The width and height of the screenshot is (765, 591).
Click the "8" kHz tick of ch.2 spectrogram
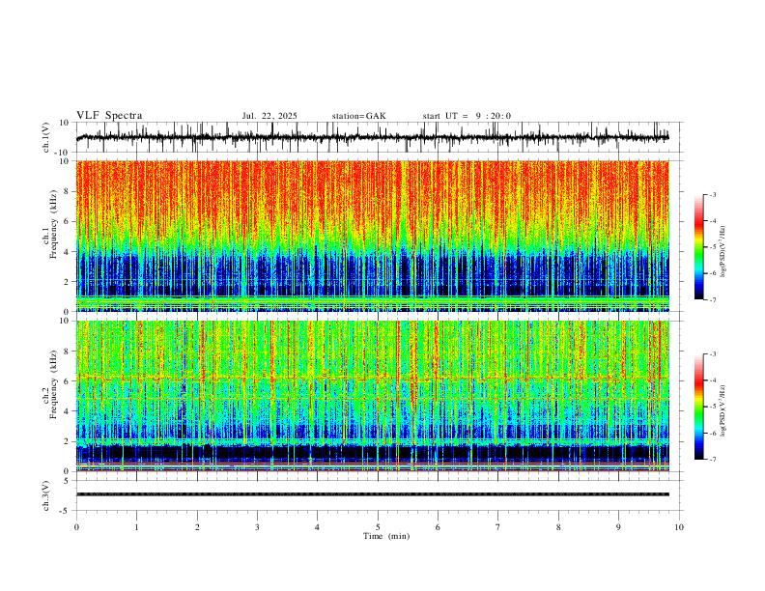tap(68, 352)
